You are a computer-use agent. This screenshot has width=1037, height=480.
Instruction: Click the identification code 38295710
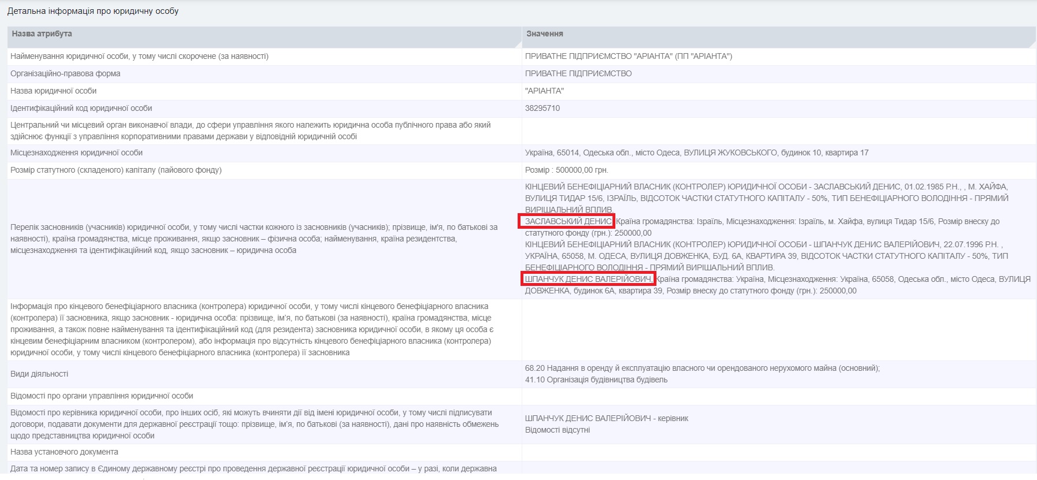[x=542, y=109]
